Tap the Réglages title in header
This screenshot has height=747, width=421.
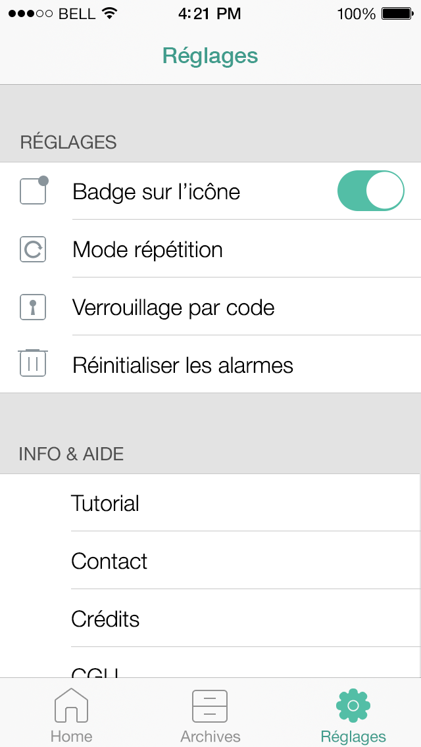(x=210, y=56)
